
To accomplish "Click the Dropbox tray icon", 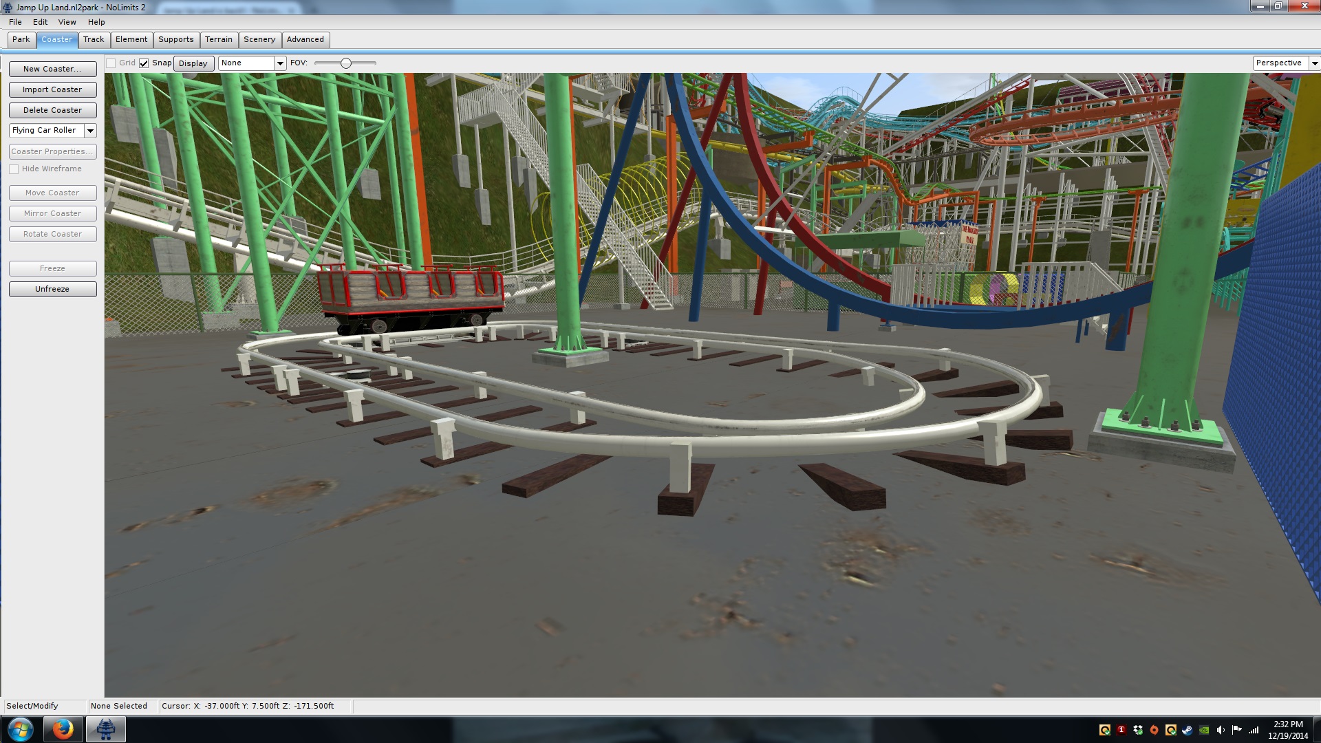I will [1138, 730].
